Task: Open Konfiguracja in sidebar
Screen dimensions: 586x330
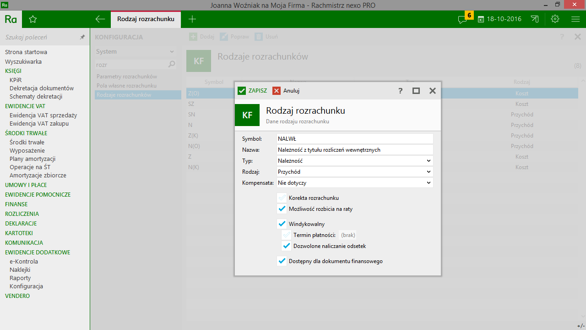Action: pos(27,286)
